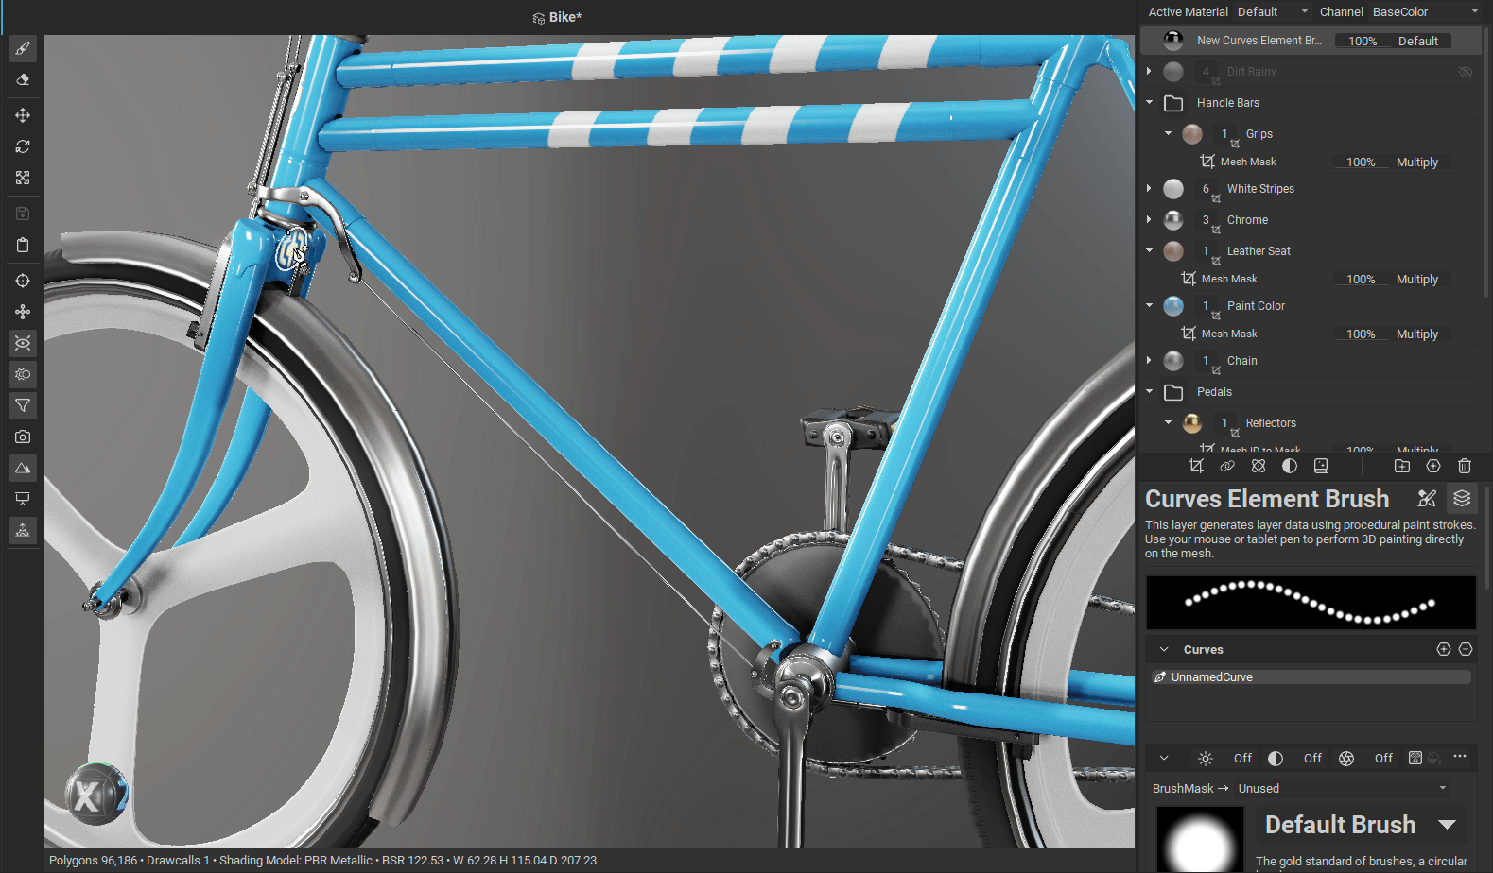Click the clipboard Paste icon
The image size is (1493, 873).
pos(23,245)
